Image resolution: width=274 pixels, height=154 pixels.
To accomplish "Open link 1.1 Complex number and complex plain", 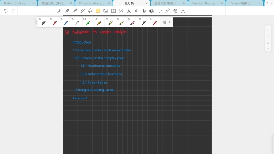I will pyautogui.click(x=102, y=50).
